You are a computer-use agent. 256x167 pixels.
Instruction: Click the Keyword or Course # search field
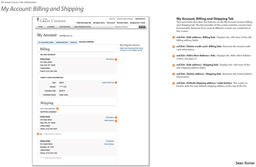(x=126, y=27)
